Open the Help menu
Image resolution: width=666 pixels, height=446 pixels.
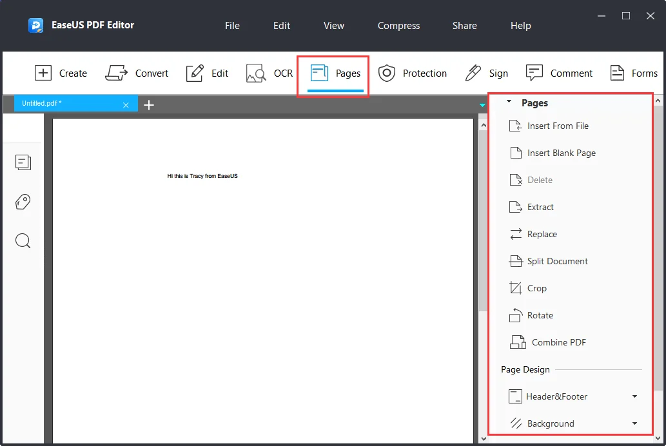pos(521,26)
